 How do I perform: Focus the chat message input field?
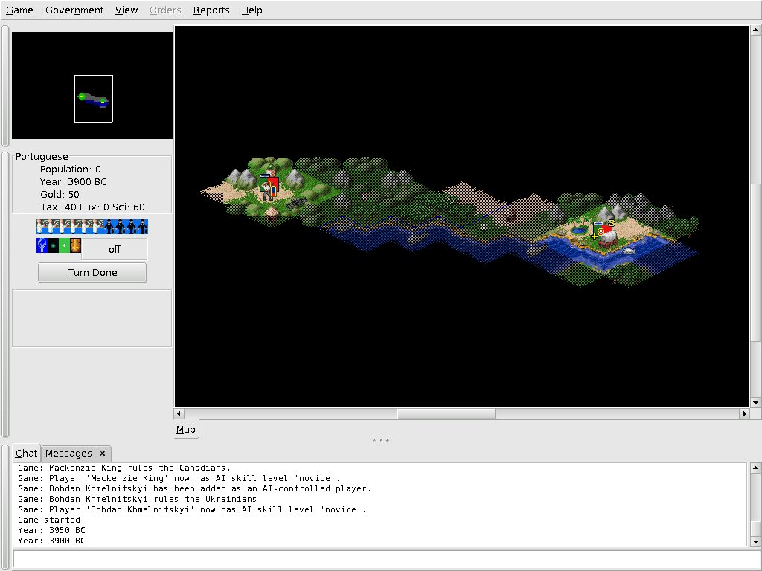pyautogui.click(x=387, y=559)
